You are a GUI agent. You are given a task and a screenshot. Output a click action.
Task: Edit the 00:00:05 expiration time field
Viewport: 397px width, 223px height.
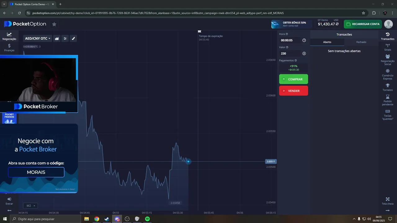[x=290, y=40]
